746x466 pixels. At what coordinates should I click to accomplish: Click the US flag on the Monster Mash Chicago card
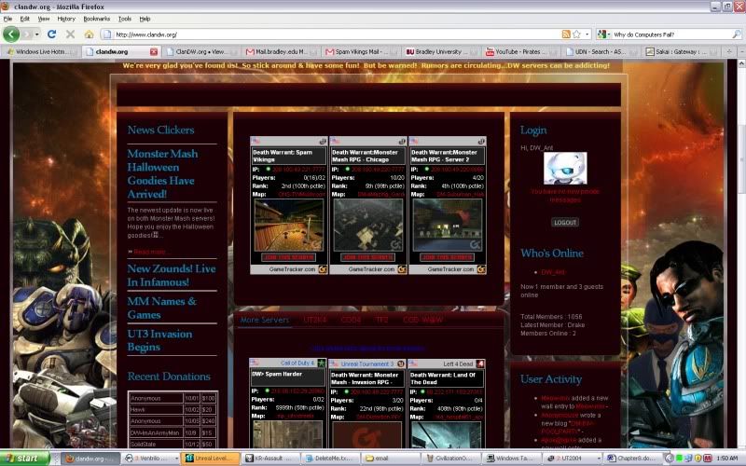coord(335,142)
